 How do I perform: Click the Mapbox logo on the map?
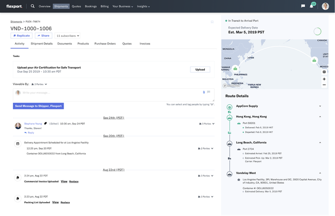click(x=231, y=85)
